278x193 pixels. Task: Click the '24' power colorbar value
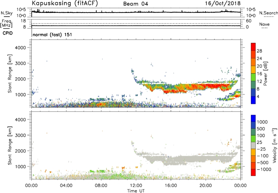coord(259,59)
